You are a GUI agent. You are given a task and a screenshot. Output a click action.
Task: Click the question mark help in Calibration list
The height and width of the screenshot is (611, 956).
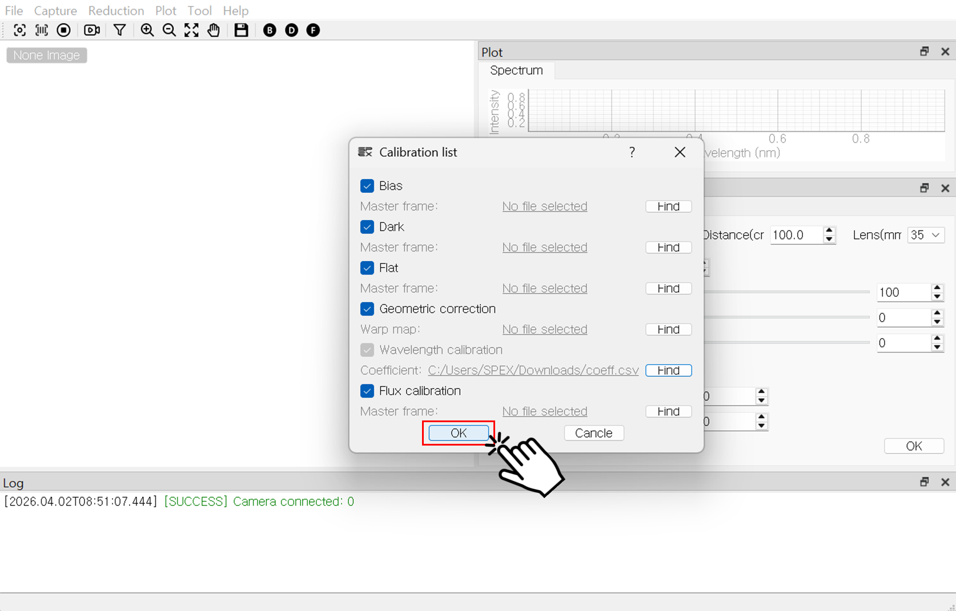coord(632,152)
